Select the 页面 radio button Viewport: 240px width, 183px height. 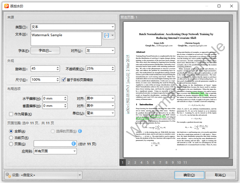[11, 144]
